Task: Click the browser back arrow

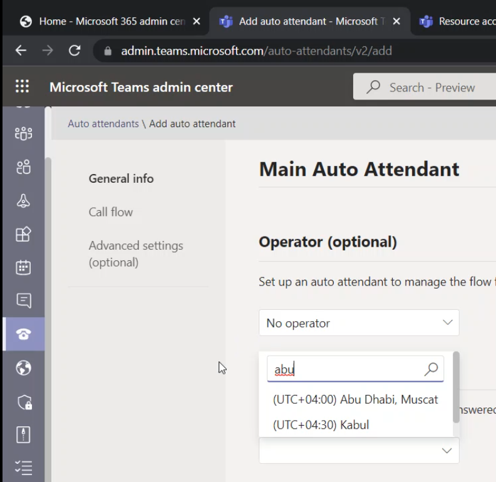Action: 21,51
